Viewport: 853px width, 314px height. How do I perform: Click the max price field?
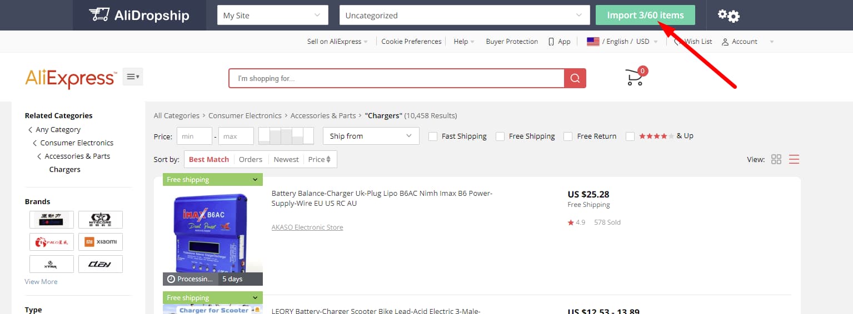click(x=236, y=136)
